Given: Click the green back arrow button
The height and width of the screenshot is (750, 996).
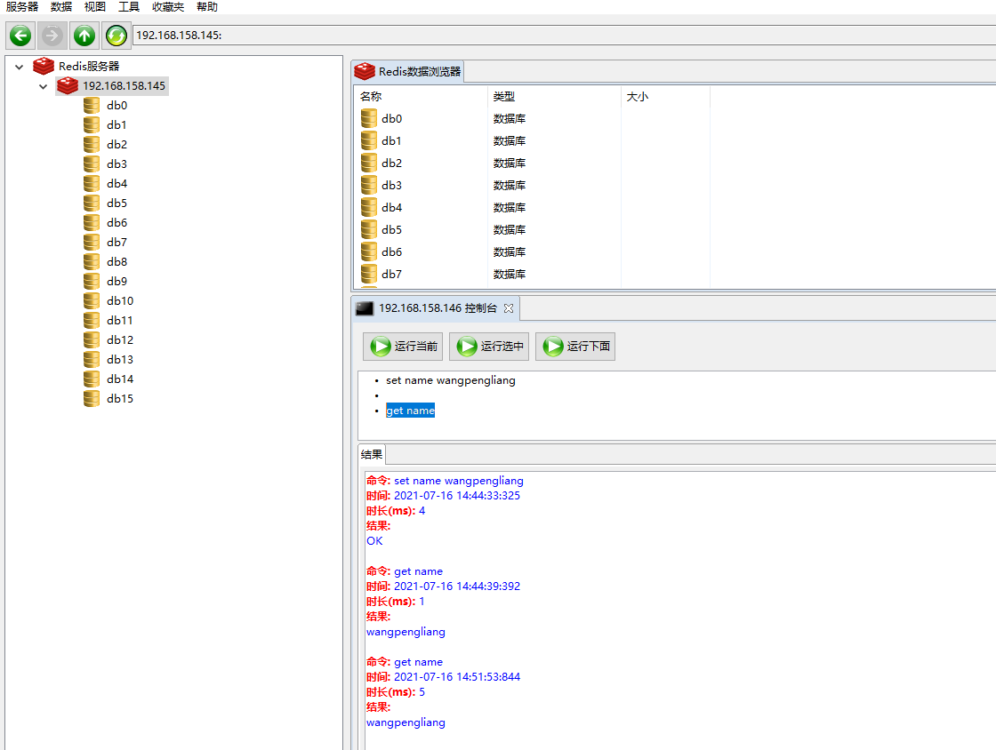Looking at the screenshot, I should [20, 36].
